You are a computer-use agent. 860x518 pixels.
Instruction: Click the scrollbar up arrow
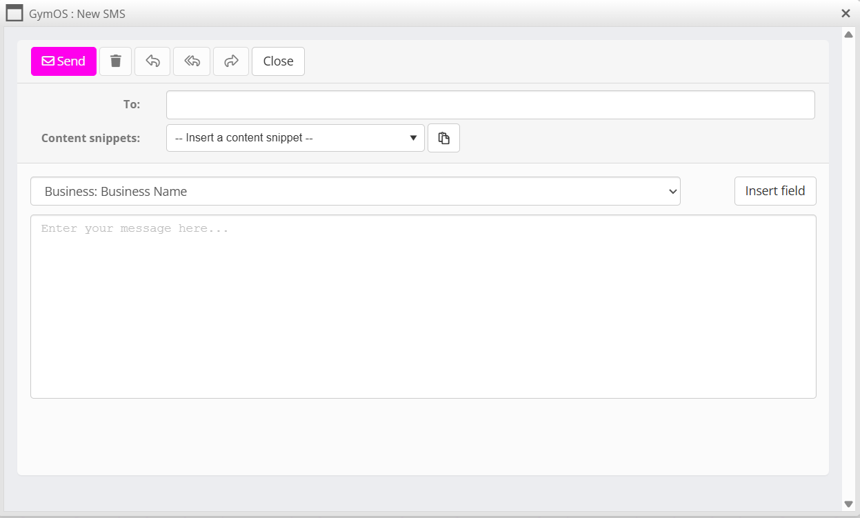(849, 35)
